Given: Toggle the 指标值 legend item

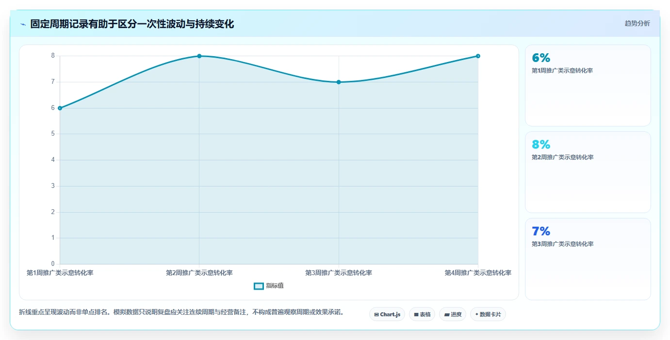Looking at the screenshot, I should point(269,286).
